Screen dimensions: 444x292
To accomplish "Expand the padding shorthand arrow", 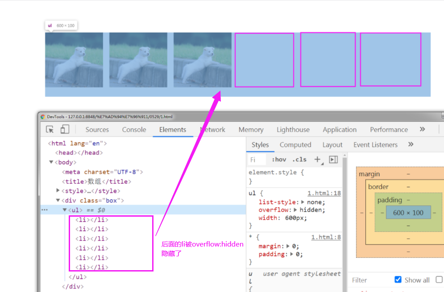I will click(291, 254).
